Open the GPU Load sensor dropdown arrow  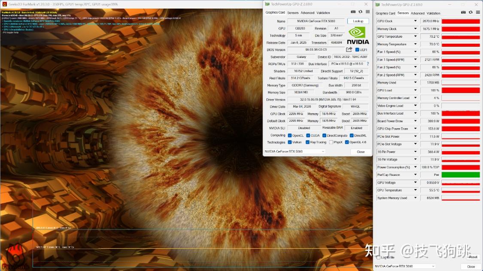point(415,90)
